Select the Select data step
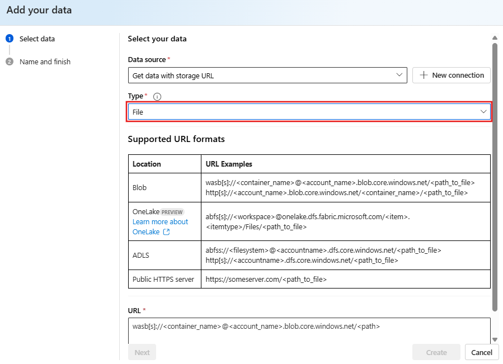 [37, 39]
